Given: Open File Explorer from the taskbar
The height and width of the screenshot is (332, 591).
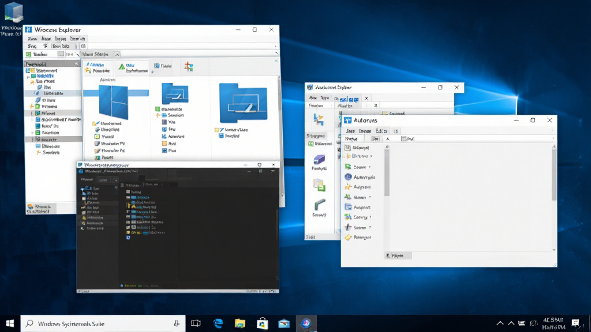Looking at the screenshot, I should 240,323.
